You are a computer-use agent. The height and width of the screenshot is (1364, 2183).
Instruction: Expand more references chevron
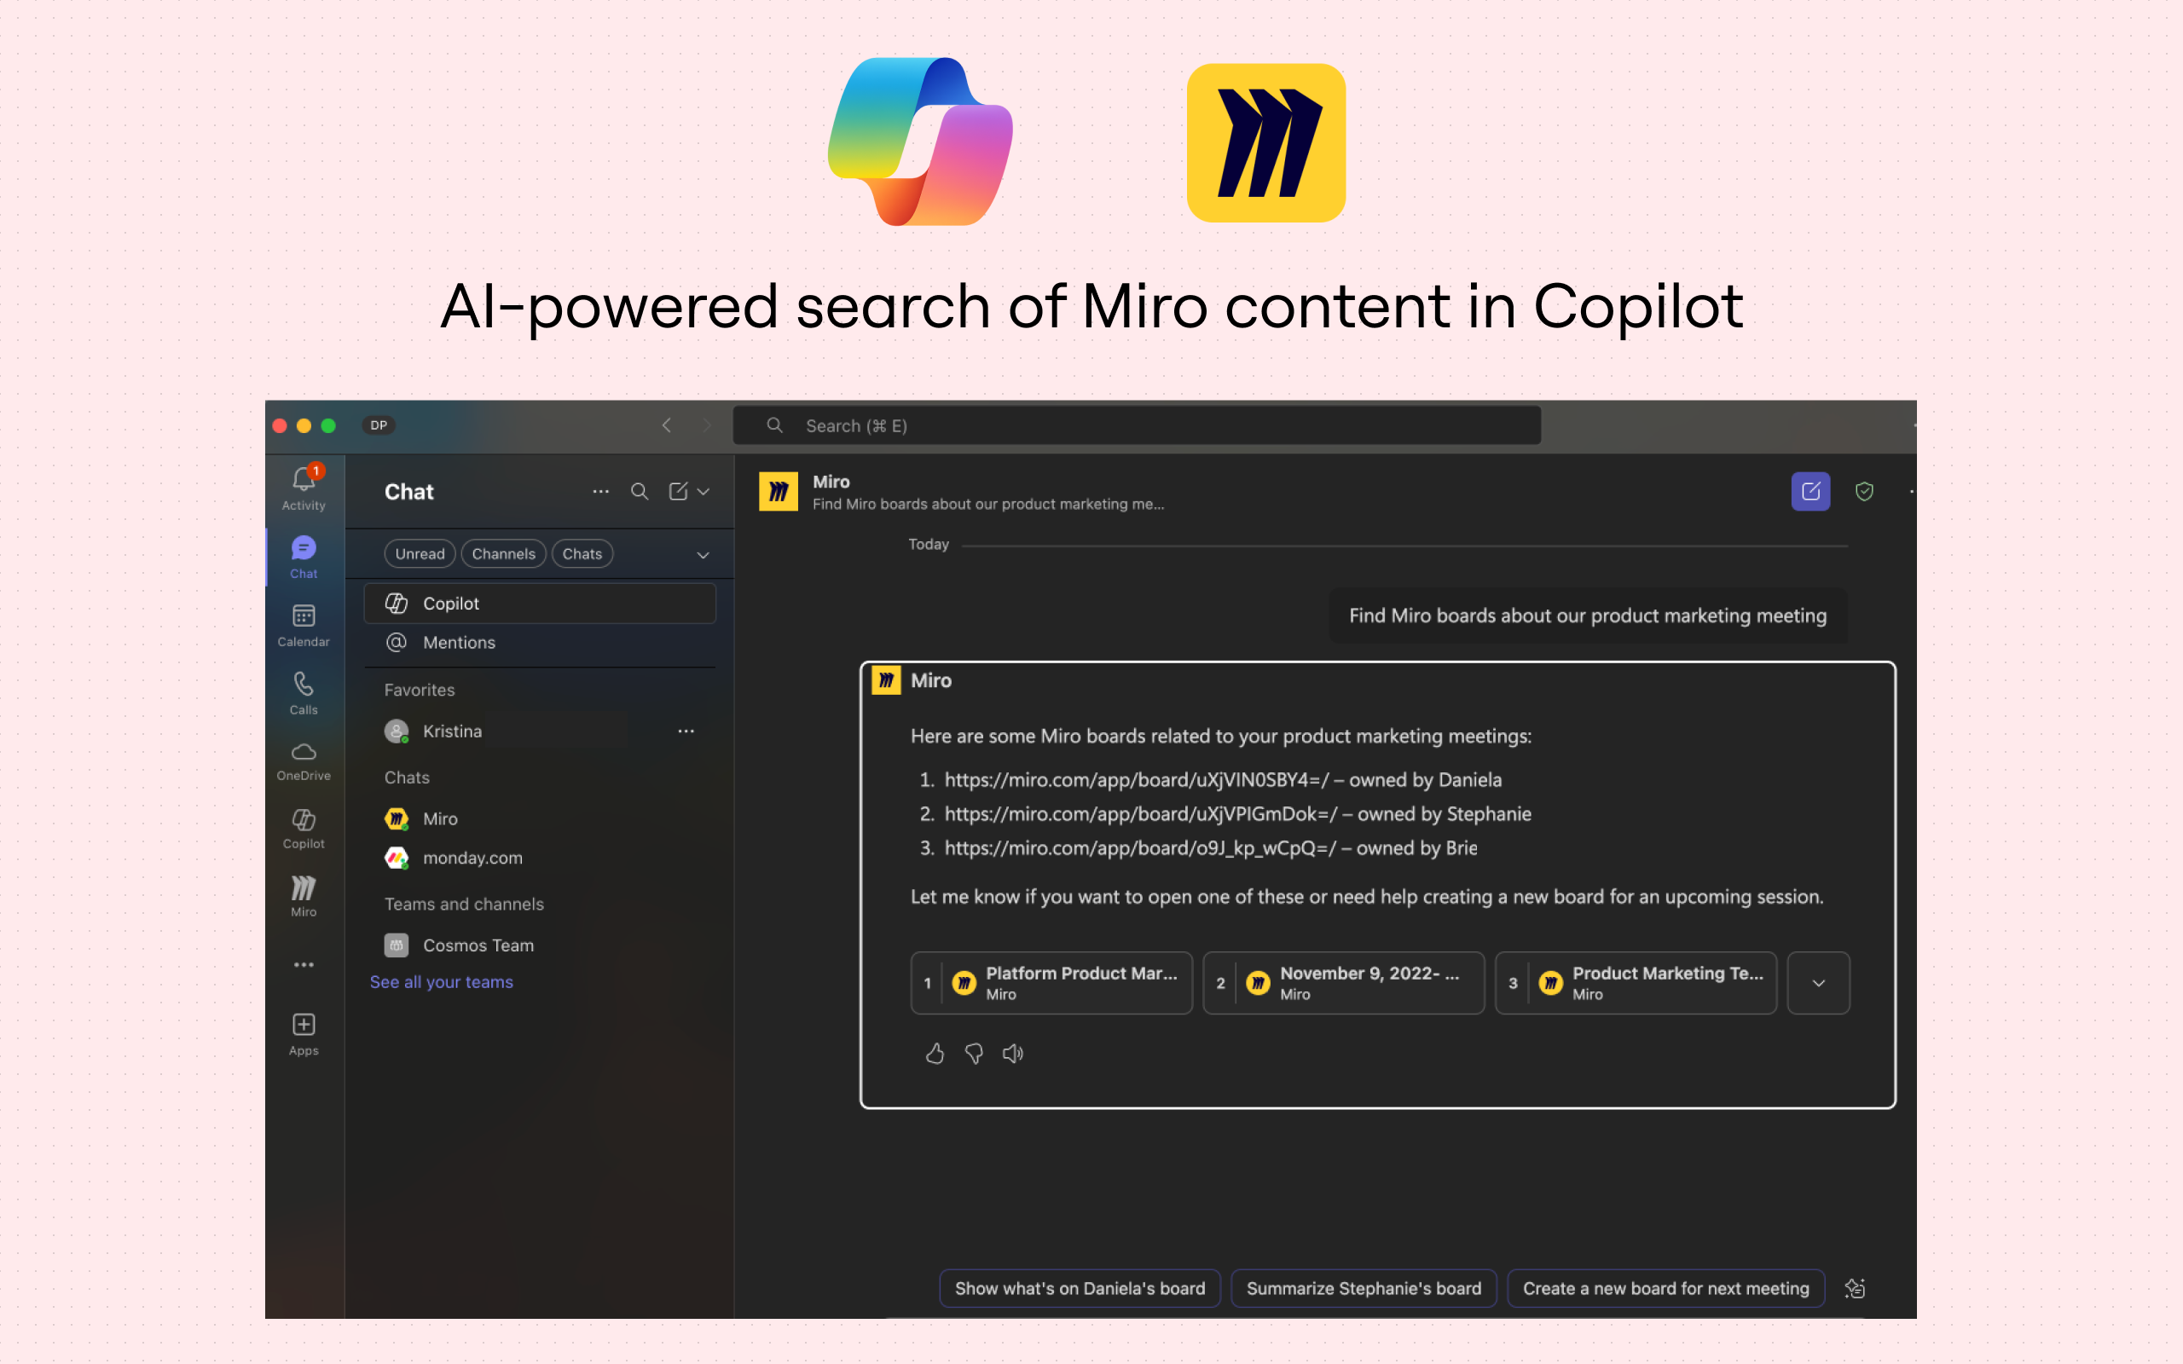point(1819,982)
